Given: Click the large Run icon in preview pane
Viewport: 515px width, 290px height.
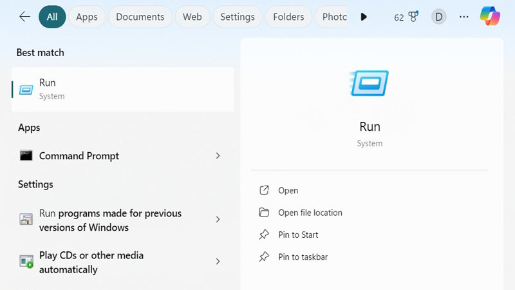Looking at the screenshot, I should [x=370, y=84].
